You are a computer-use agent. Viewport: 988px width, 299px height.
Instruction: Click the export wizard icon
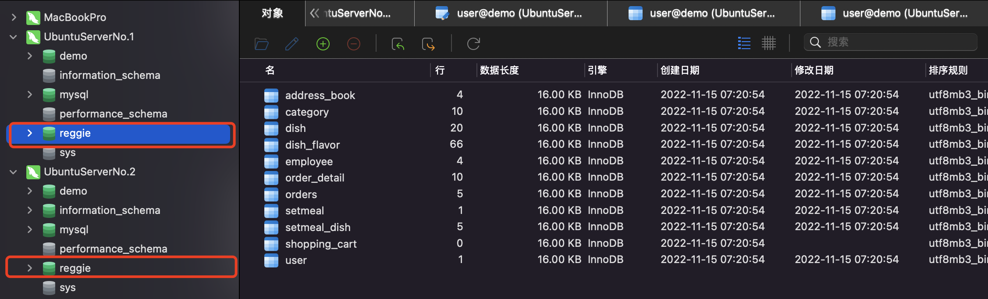point(428,44)
